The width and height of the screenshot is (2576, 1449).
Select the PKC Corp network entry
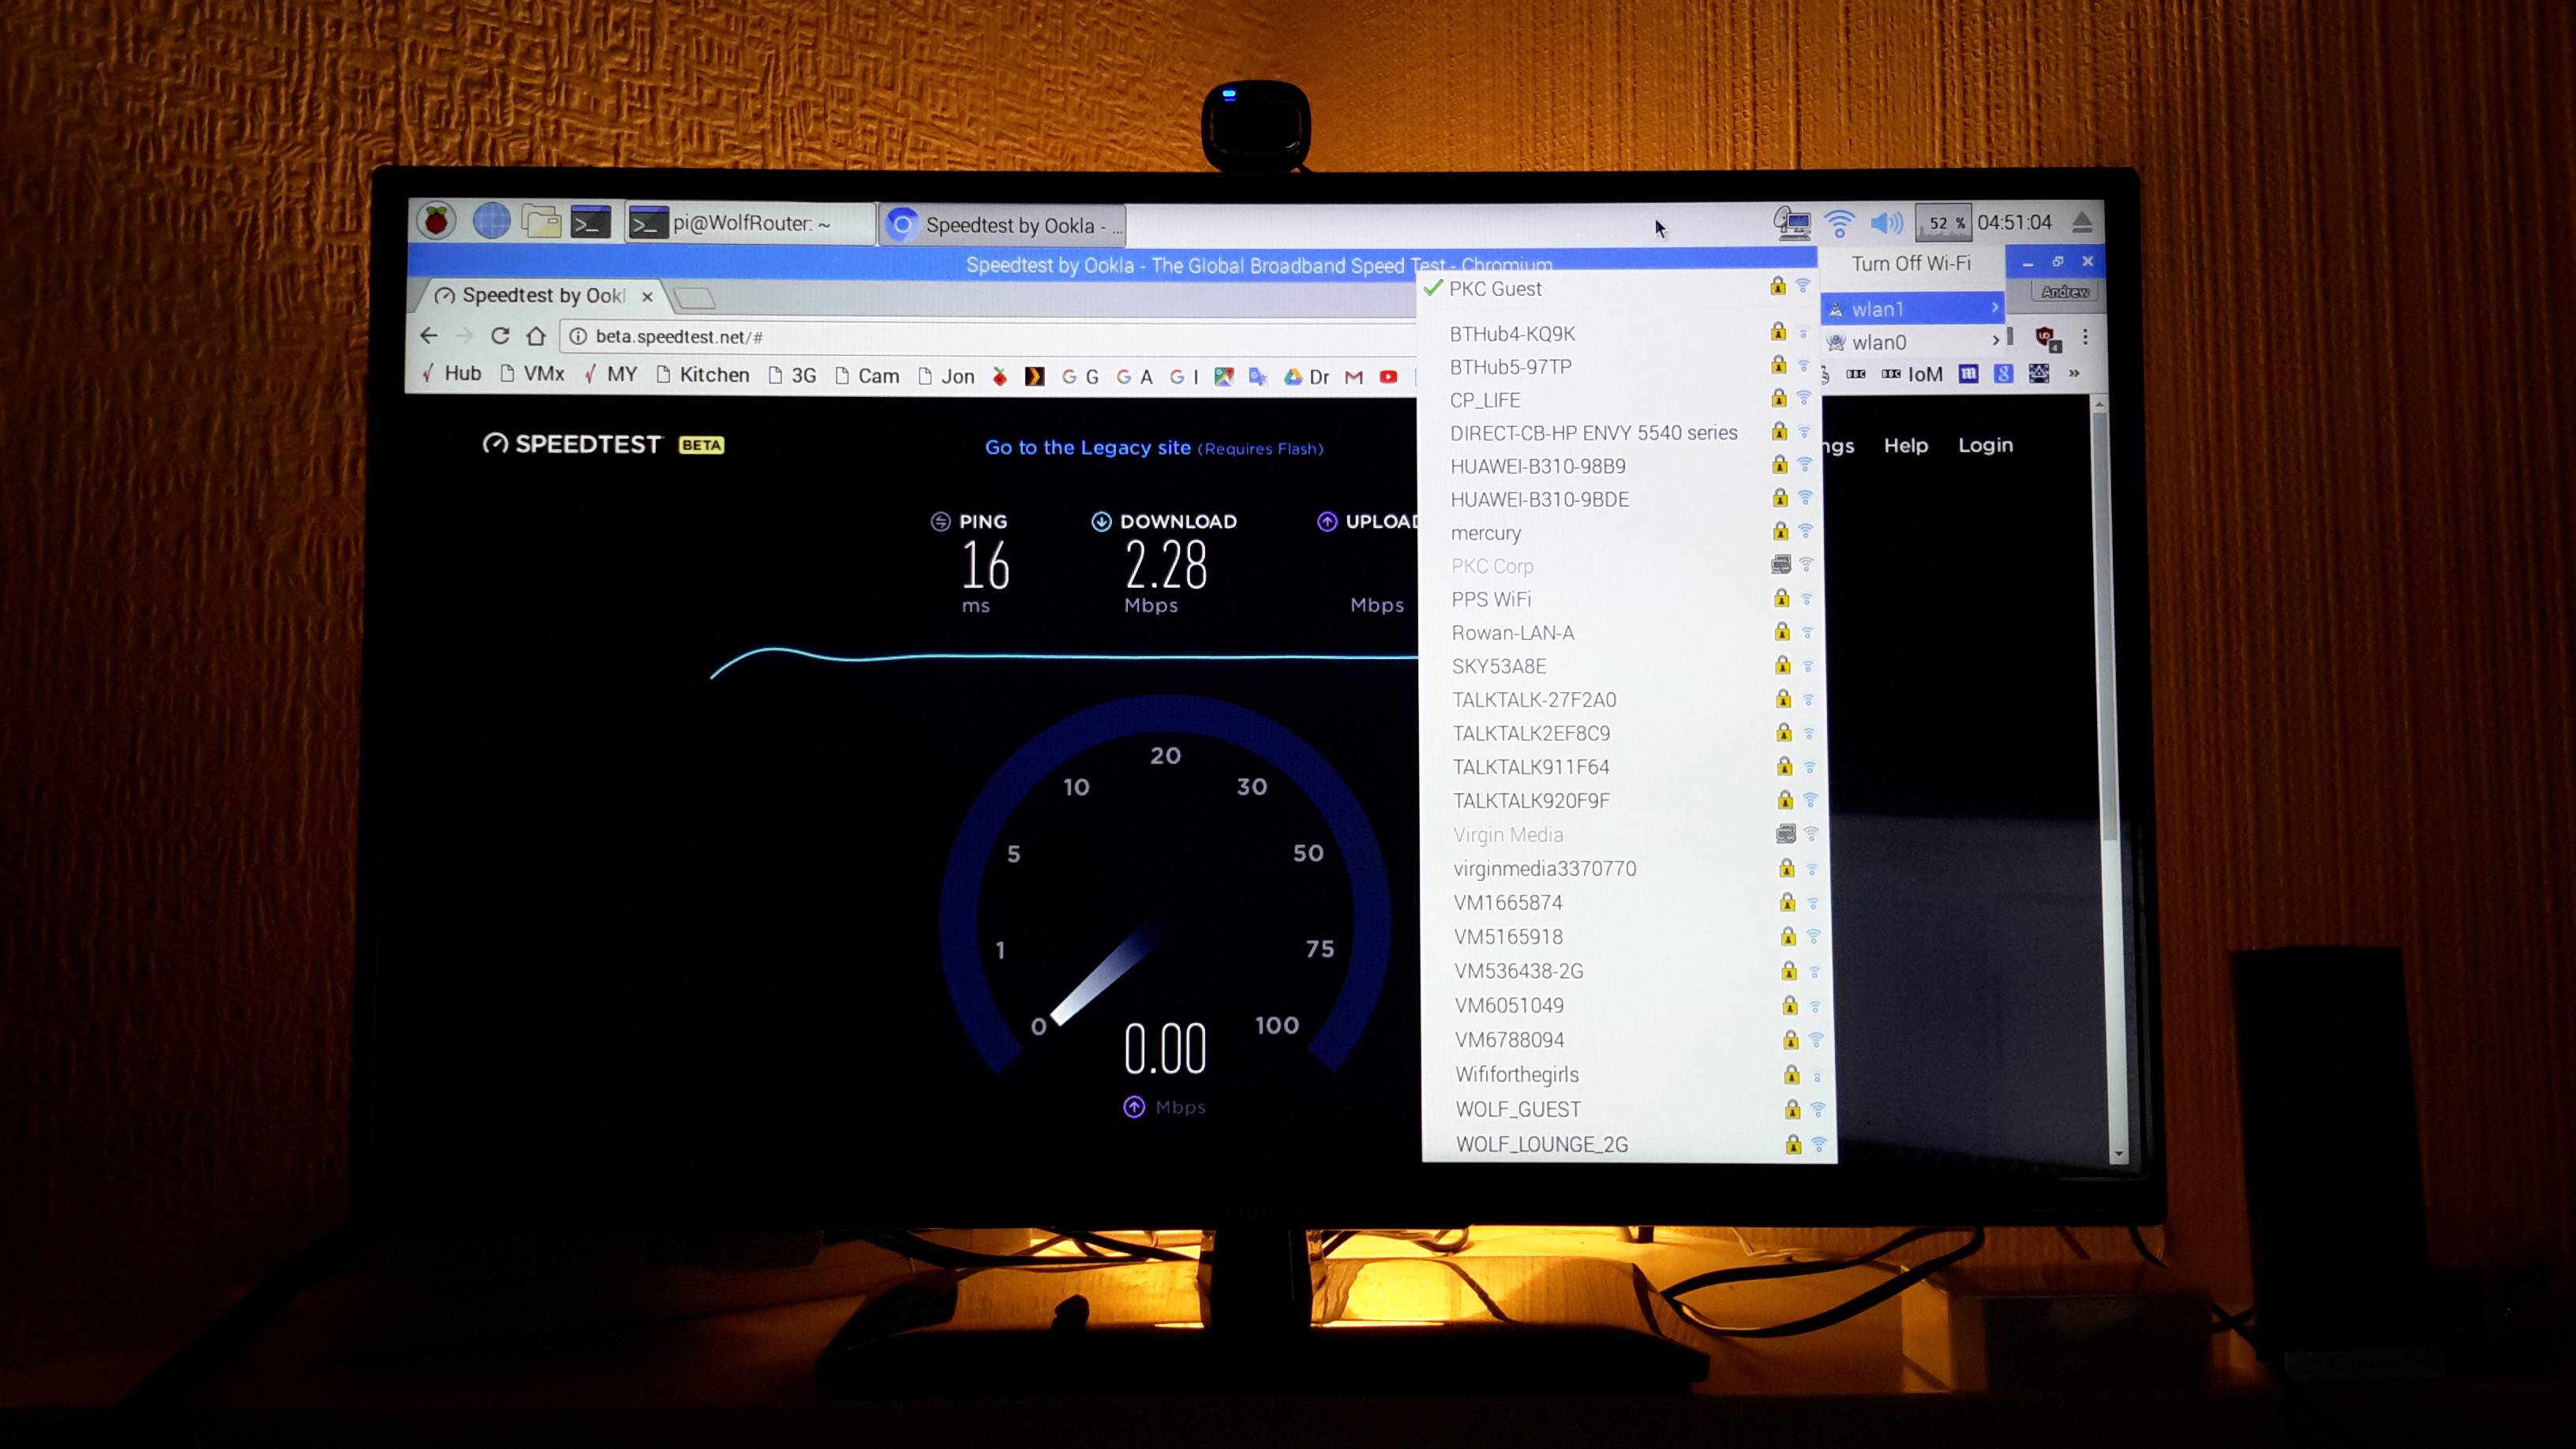coord(1622,565)
